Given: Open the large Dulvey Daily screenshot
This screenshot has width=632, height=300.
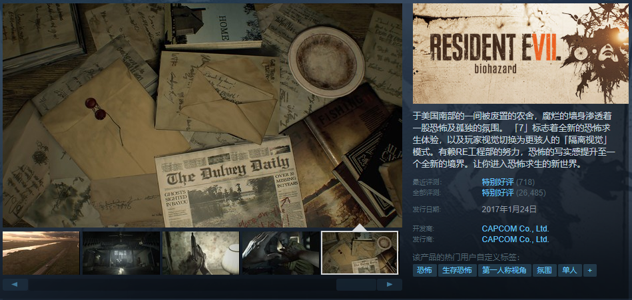Looking at the screenshot, I should [x=202, y=115].
